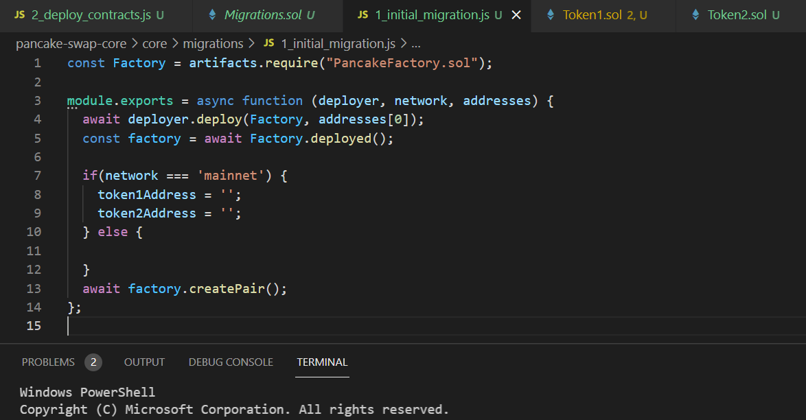Image resolution: width=806 pixels, height=420 pixels.
Task: Click line number 1 in the gutter
Action: click(x=38, y=63)
